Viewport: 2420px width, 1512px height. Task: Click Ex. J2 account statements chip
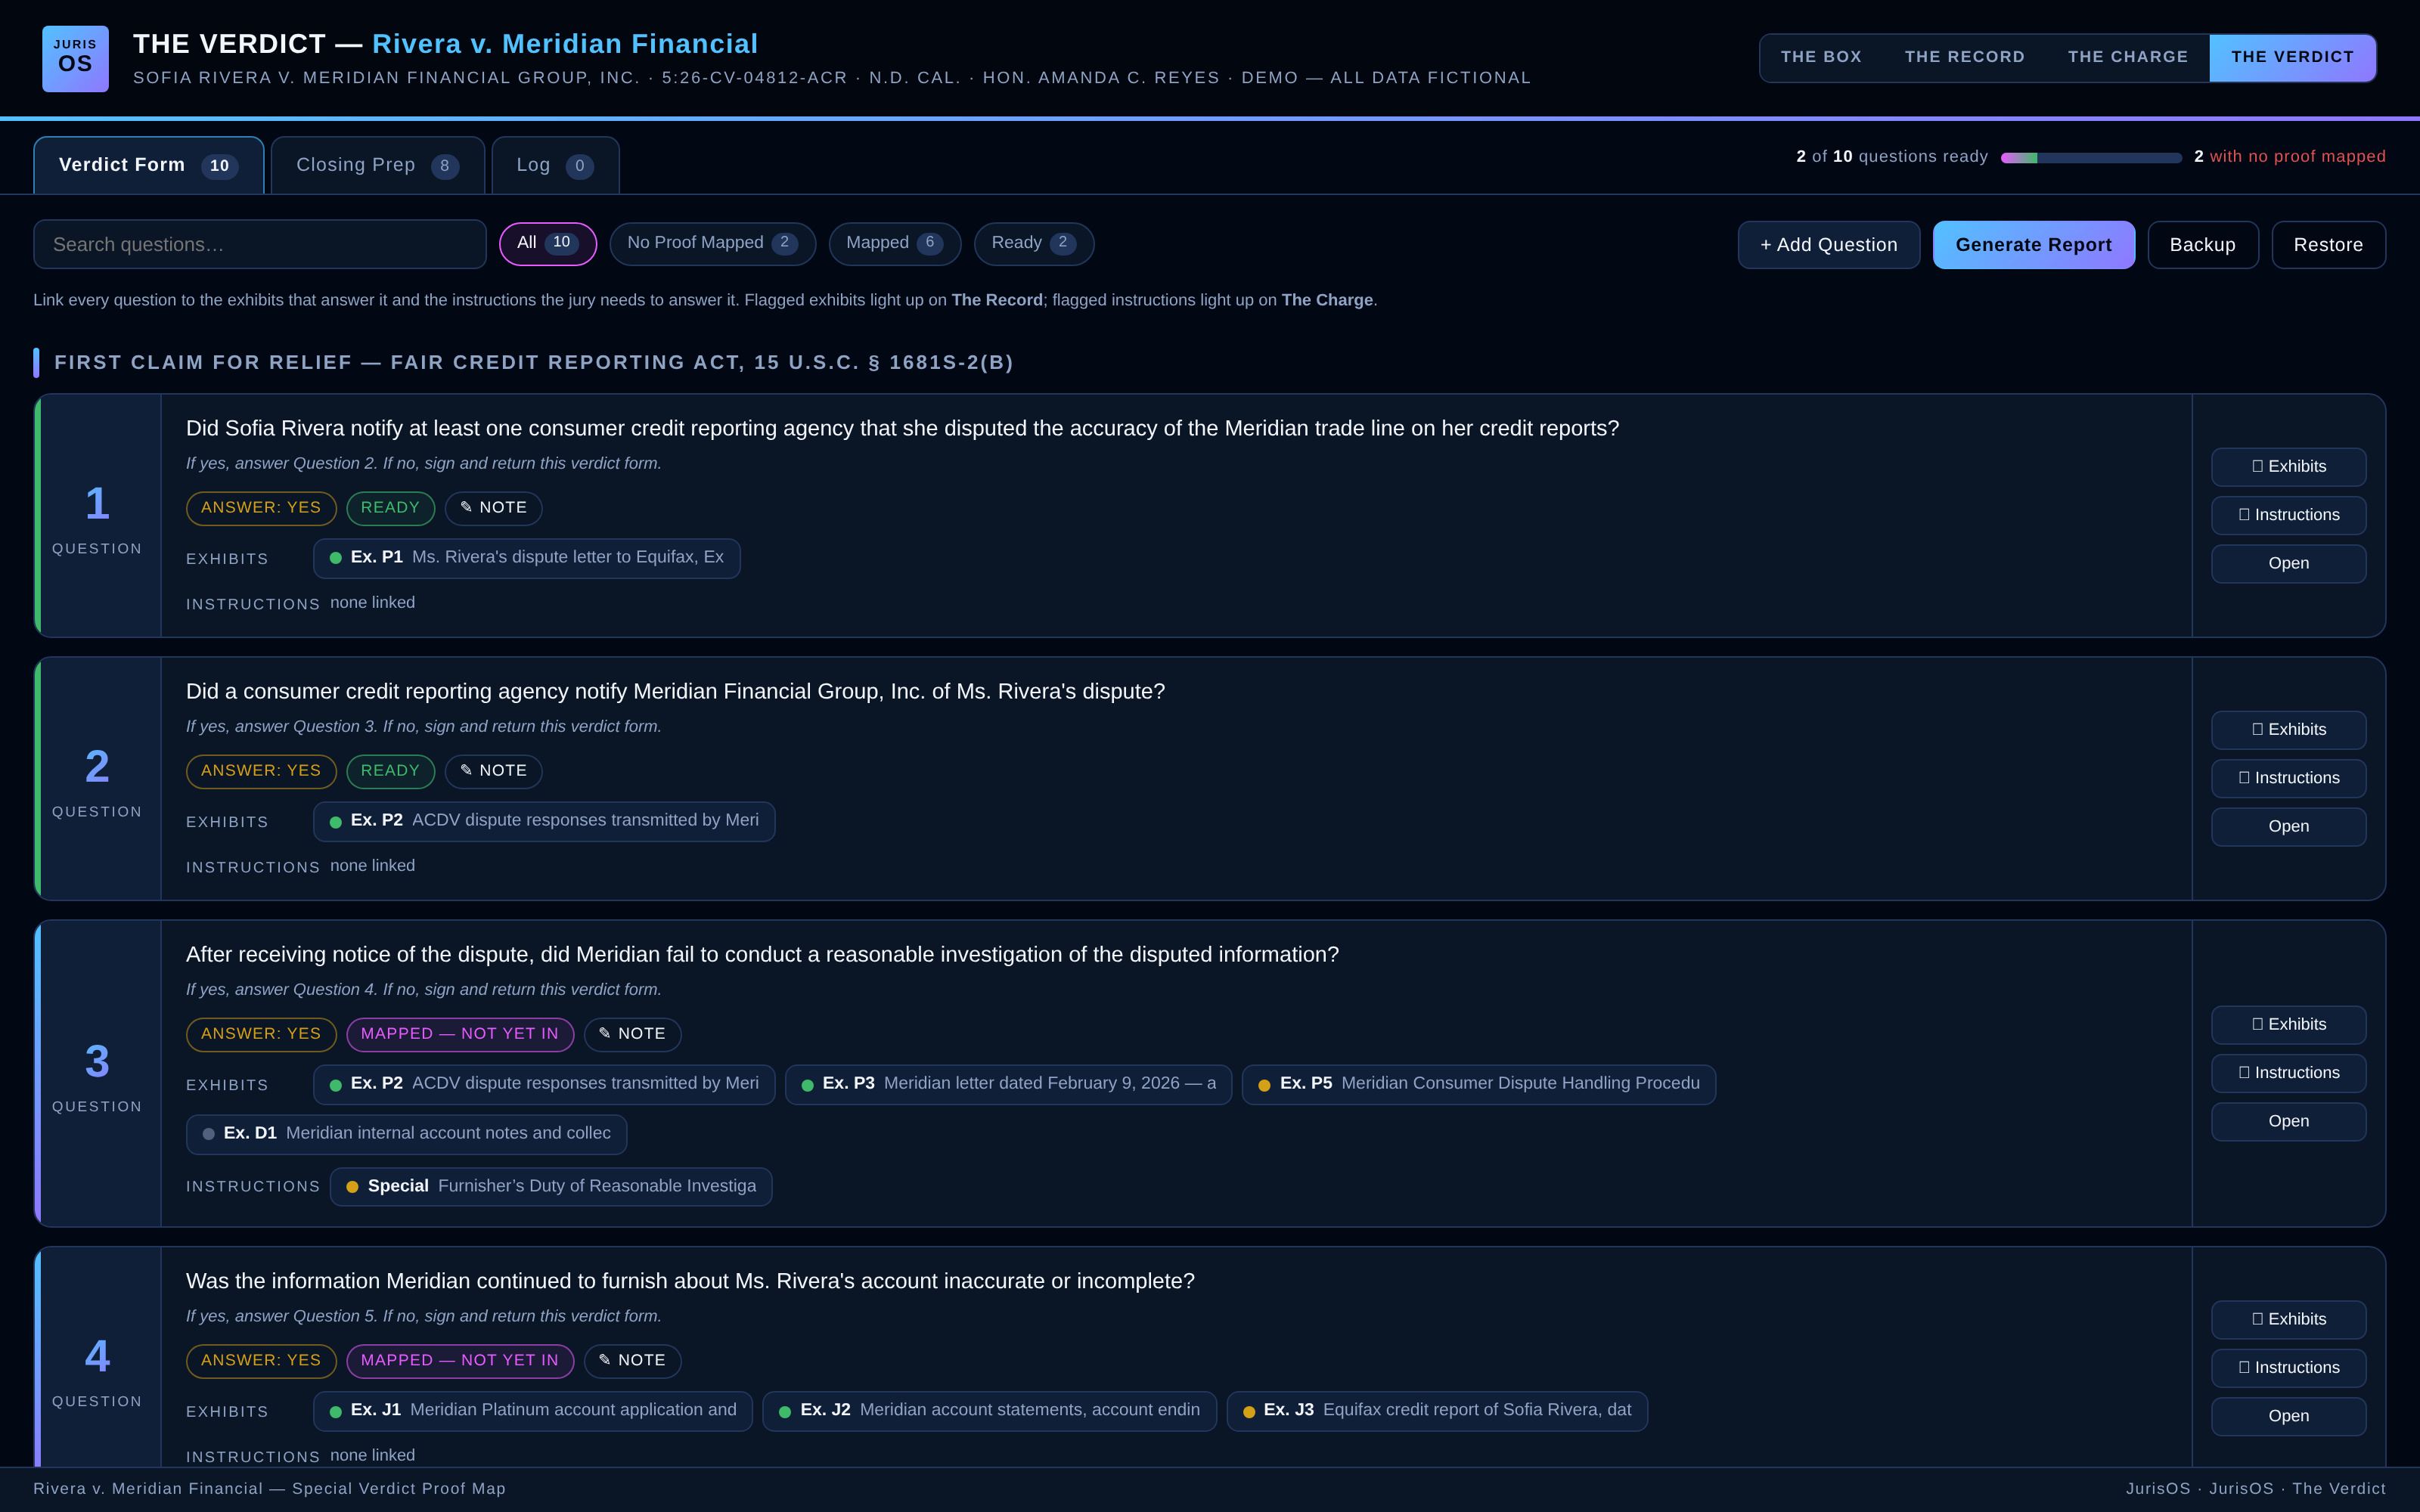click(989, 1411)
